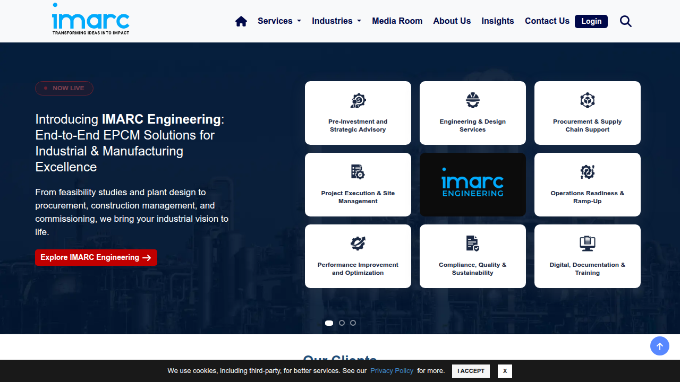Image resolution: width=680 pixels, height=382 pixels.
Task: Click the Introducing IMARC Engineering headline
Action: click(x=130, y=143)
